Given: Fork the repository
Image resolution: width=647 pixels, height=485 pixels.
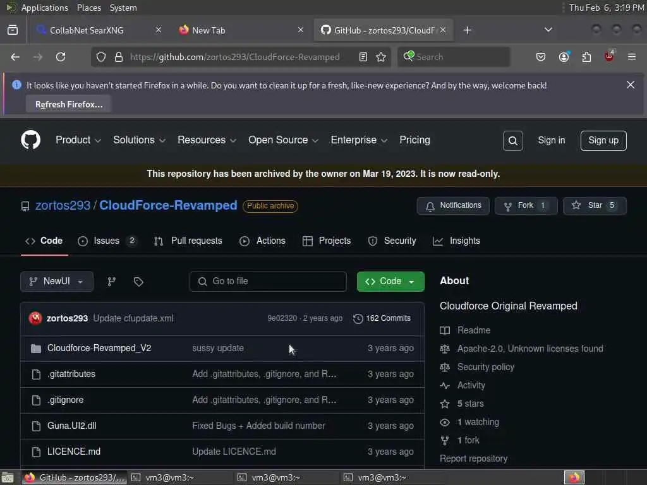Looking at the screenshot, I should pos(526,205).
